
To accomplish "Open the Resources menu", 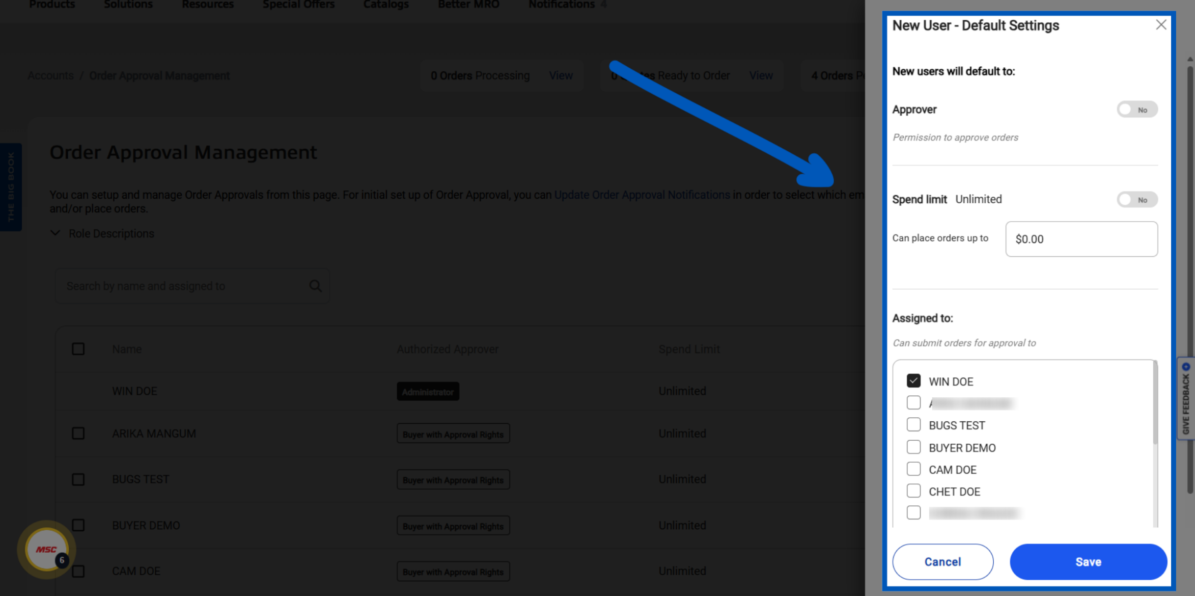I will pyautogui.click(x=208, y=5).
